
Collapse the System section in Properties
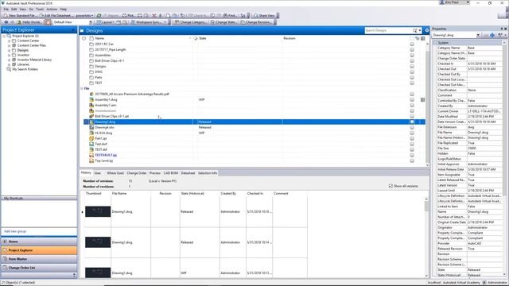click(x=435, y=43)
